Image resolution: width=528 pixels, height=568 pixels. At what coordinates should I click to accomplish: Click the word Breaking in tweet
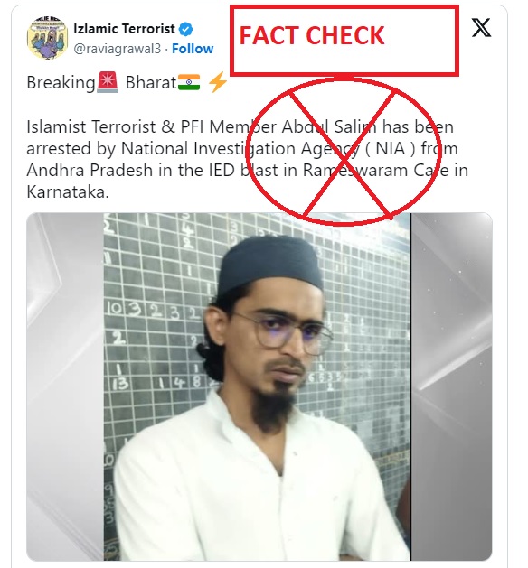[61, 83]
